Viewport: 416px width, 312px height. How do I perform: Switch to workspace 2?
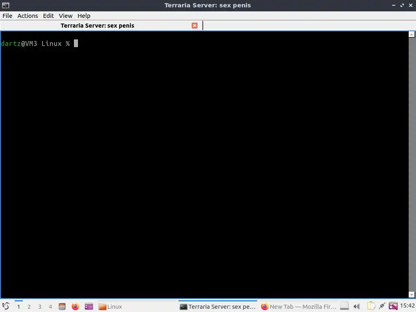[29, 307]
